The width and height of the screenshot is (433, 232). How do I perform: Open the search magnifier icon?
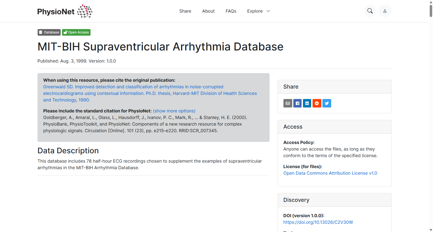click(370, 11)
